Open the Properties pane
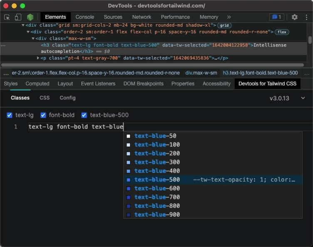The height and width of the screenshot is (247, 313). coord(183,84)
